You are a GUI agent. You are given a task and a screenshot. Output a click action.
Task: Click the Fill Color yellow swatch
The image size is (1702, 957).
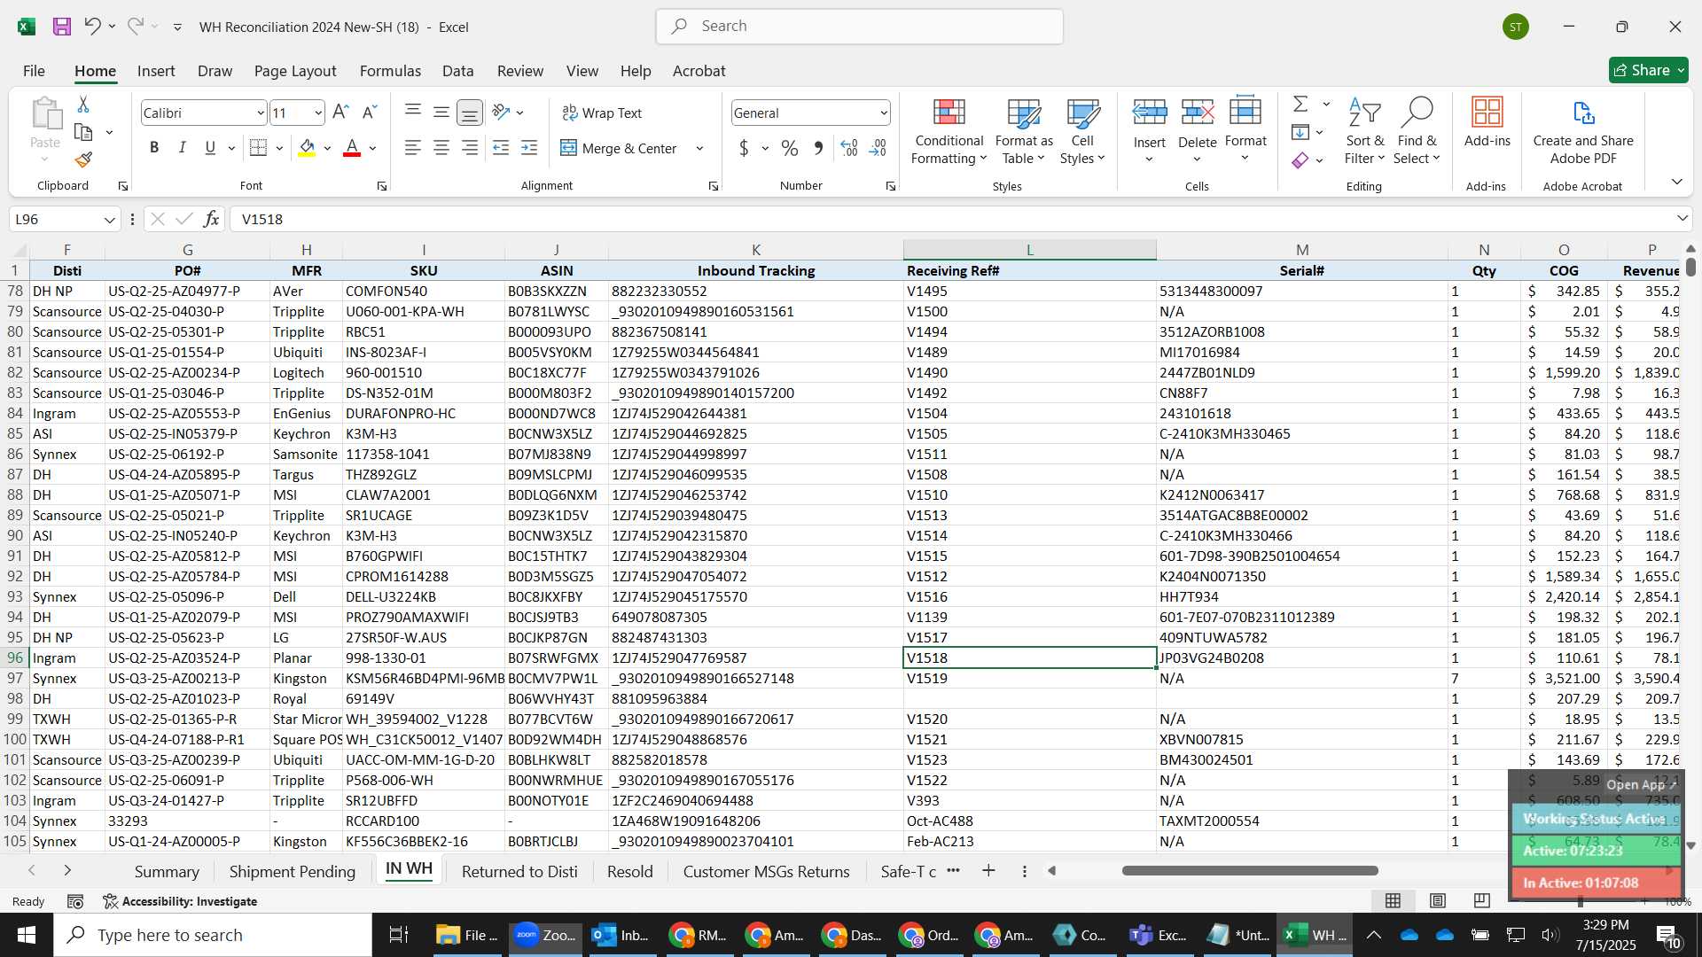coord(307,148)
